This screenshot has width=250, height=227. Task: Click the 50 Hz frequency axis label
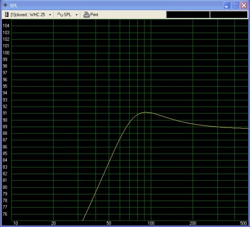[x=109, y=223]
